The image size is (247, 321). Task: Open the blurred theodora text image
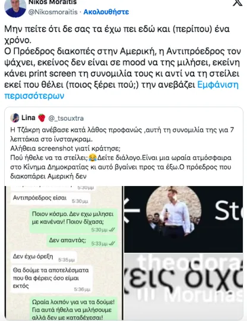click(x=183, y=287)
